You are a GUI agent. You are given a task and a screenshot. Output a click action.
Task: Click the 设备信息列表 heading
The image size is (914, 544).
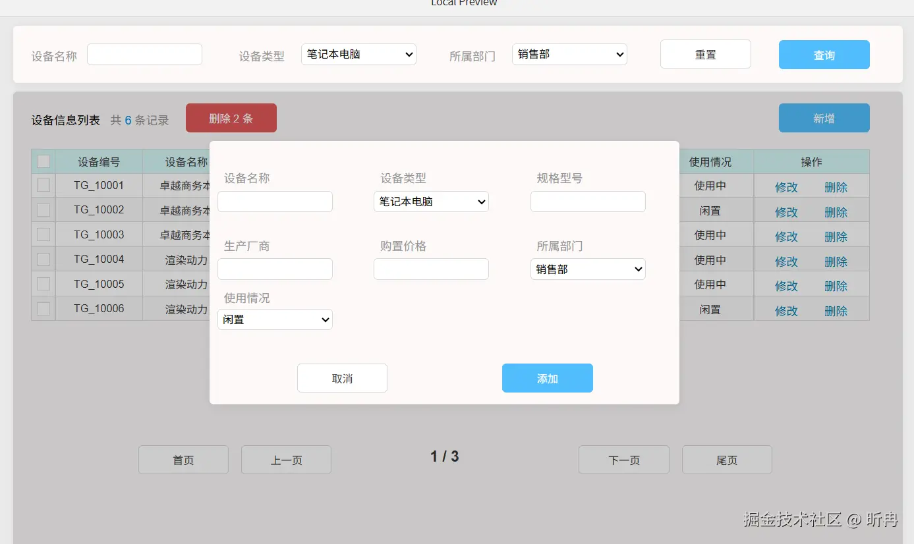(x=66, y=121)
